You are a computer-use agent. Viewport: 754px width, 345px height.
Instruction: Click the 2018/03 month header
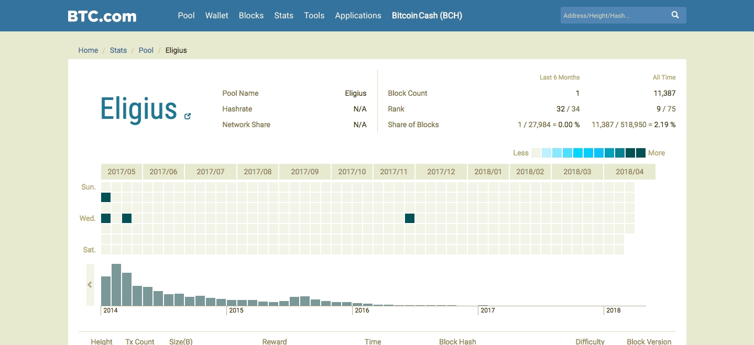577,172
